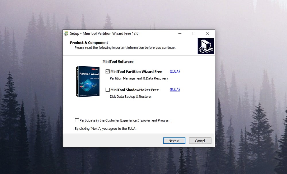
Task: Click the setup installer icon in title bar
Action: (x=66, y=33)
